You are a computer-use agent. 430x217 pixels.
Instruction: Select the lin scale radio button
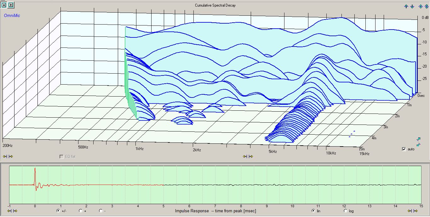tap(313, 211)
